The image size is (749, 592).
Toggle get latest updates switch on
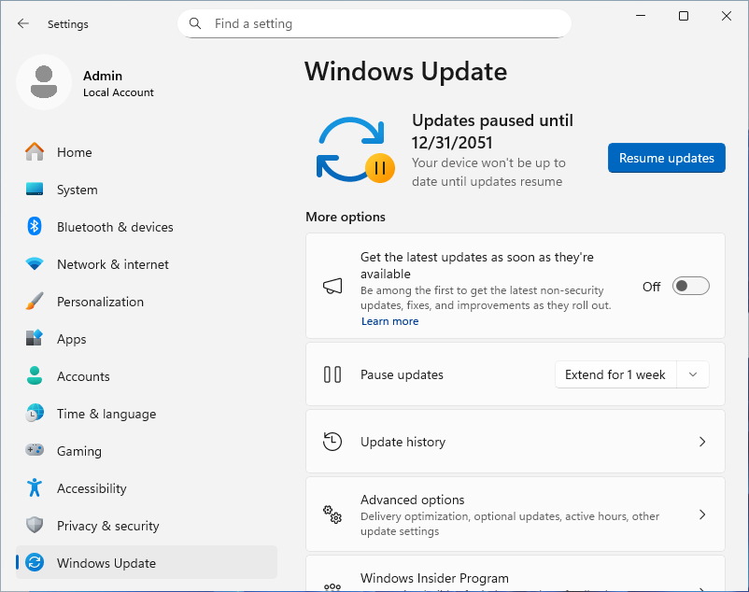pyautogui.click(x=690, y=287)
